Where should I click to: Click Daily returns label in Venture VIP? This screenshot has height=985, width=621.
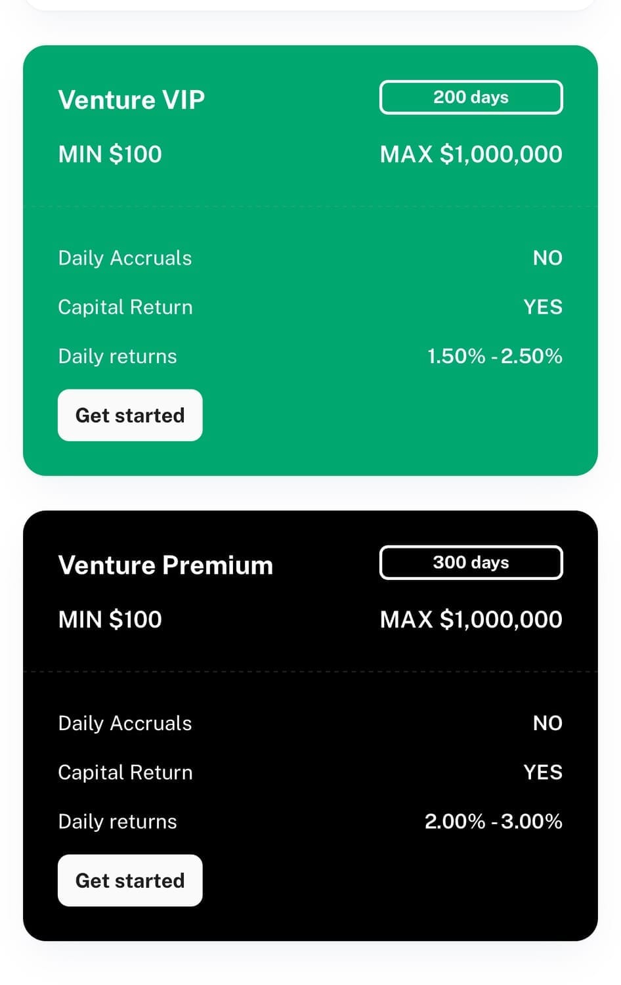coord(118,356)
